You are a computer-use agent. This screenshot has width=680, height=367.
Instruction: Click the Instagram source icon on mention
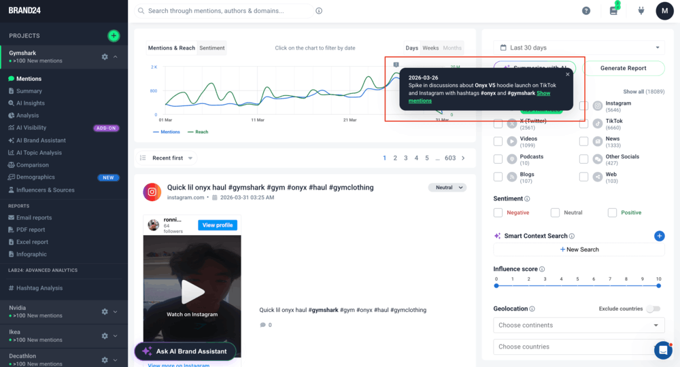pyautogui.click(x=152, y=192)
